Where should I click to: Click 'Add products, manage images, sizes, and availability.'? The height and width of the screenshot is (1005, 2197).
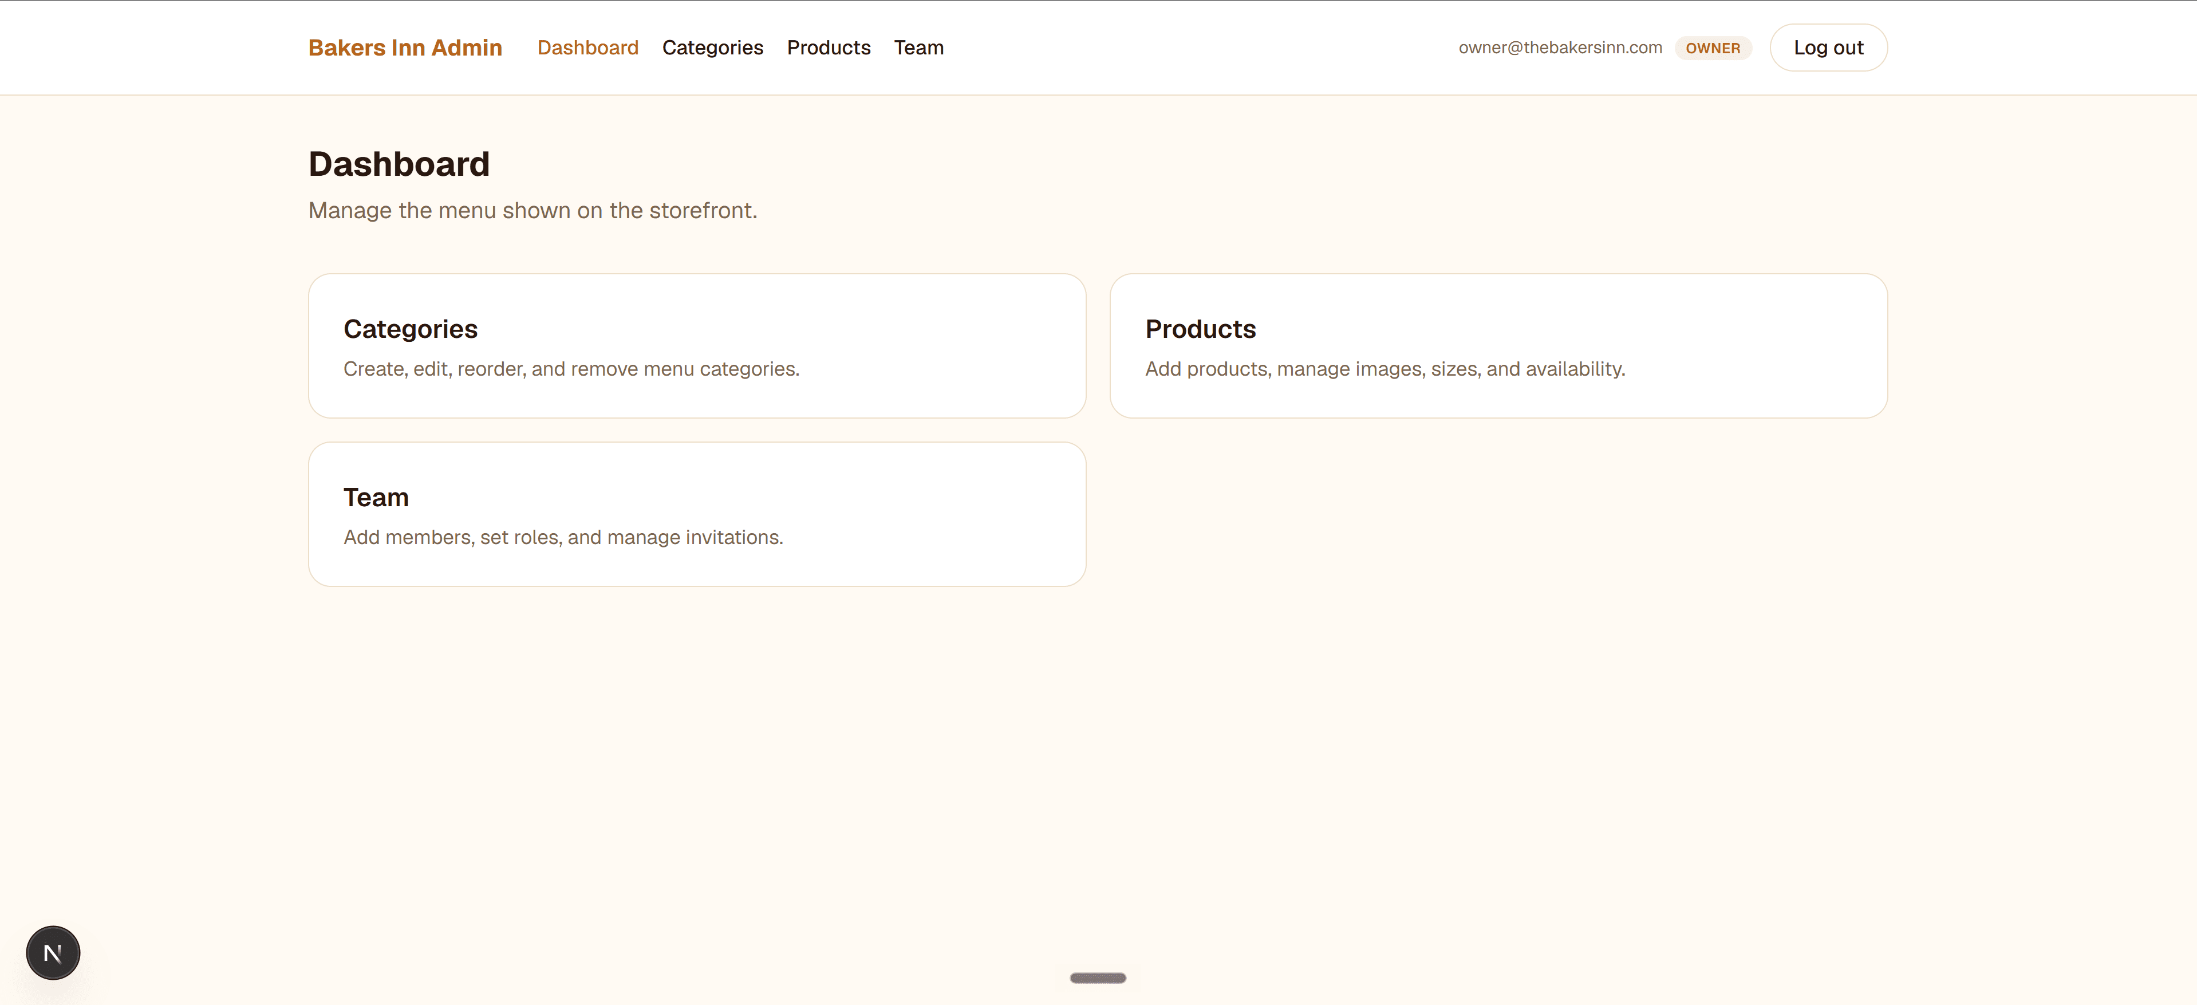(x=1385, y=369)
